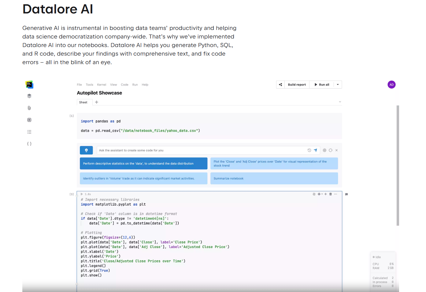Open the chip machine sidebar icon
Viewport: 426px width, 292px height.
(29, 120)
